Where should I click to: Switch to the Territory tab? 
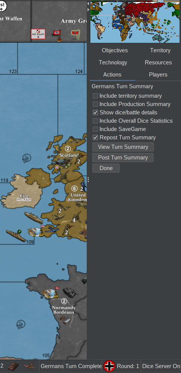click(x=160, y=50)
